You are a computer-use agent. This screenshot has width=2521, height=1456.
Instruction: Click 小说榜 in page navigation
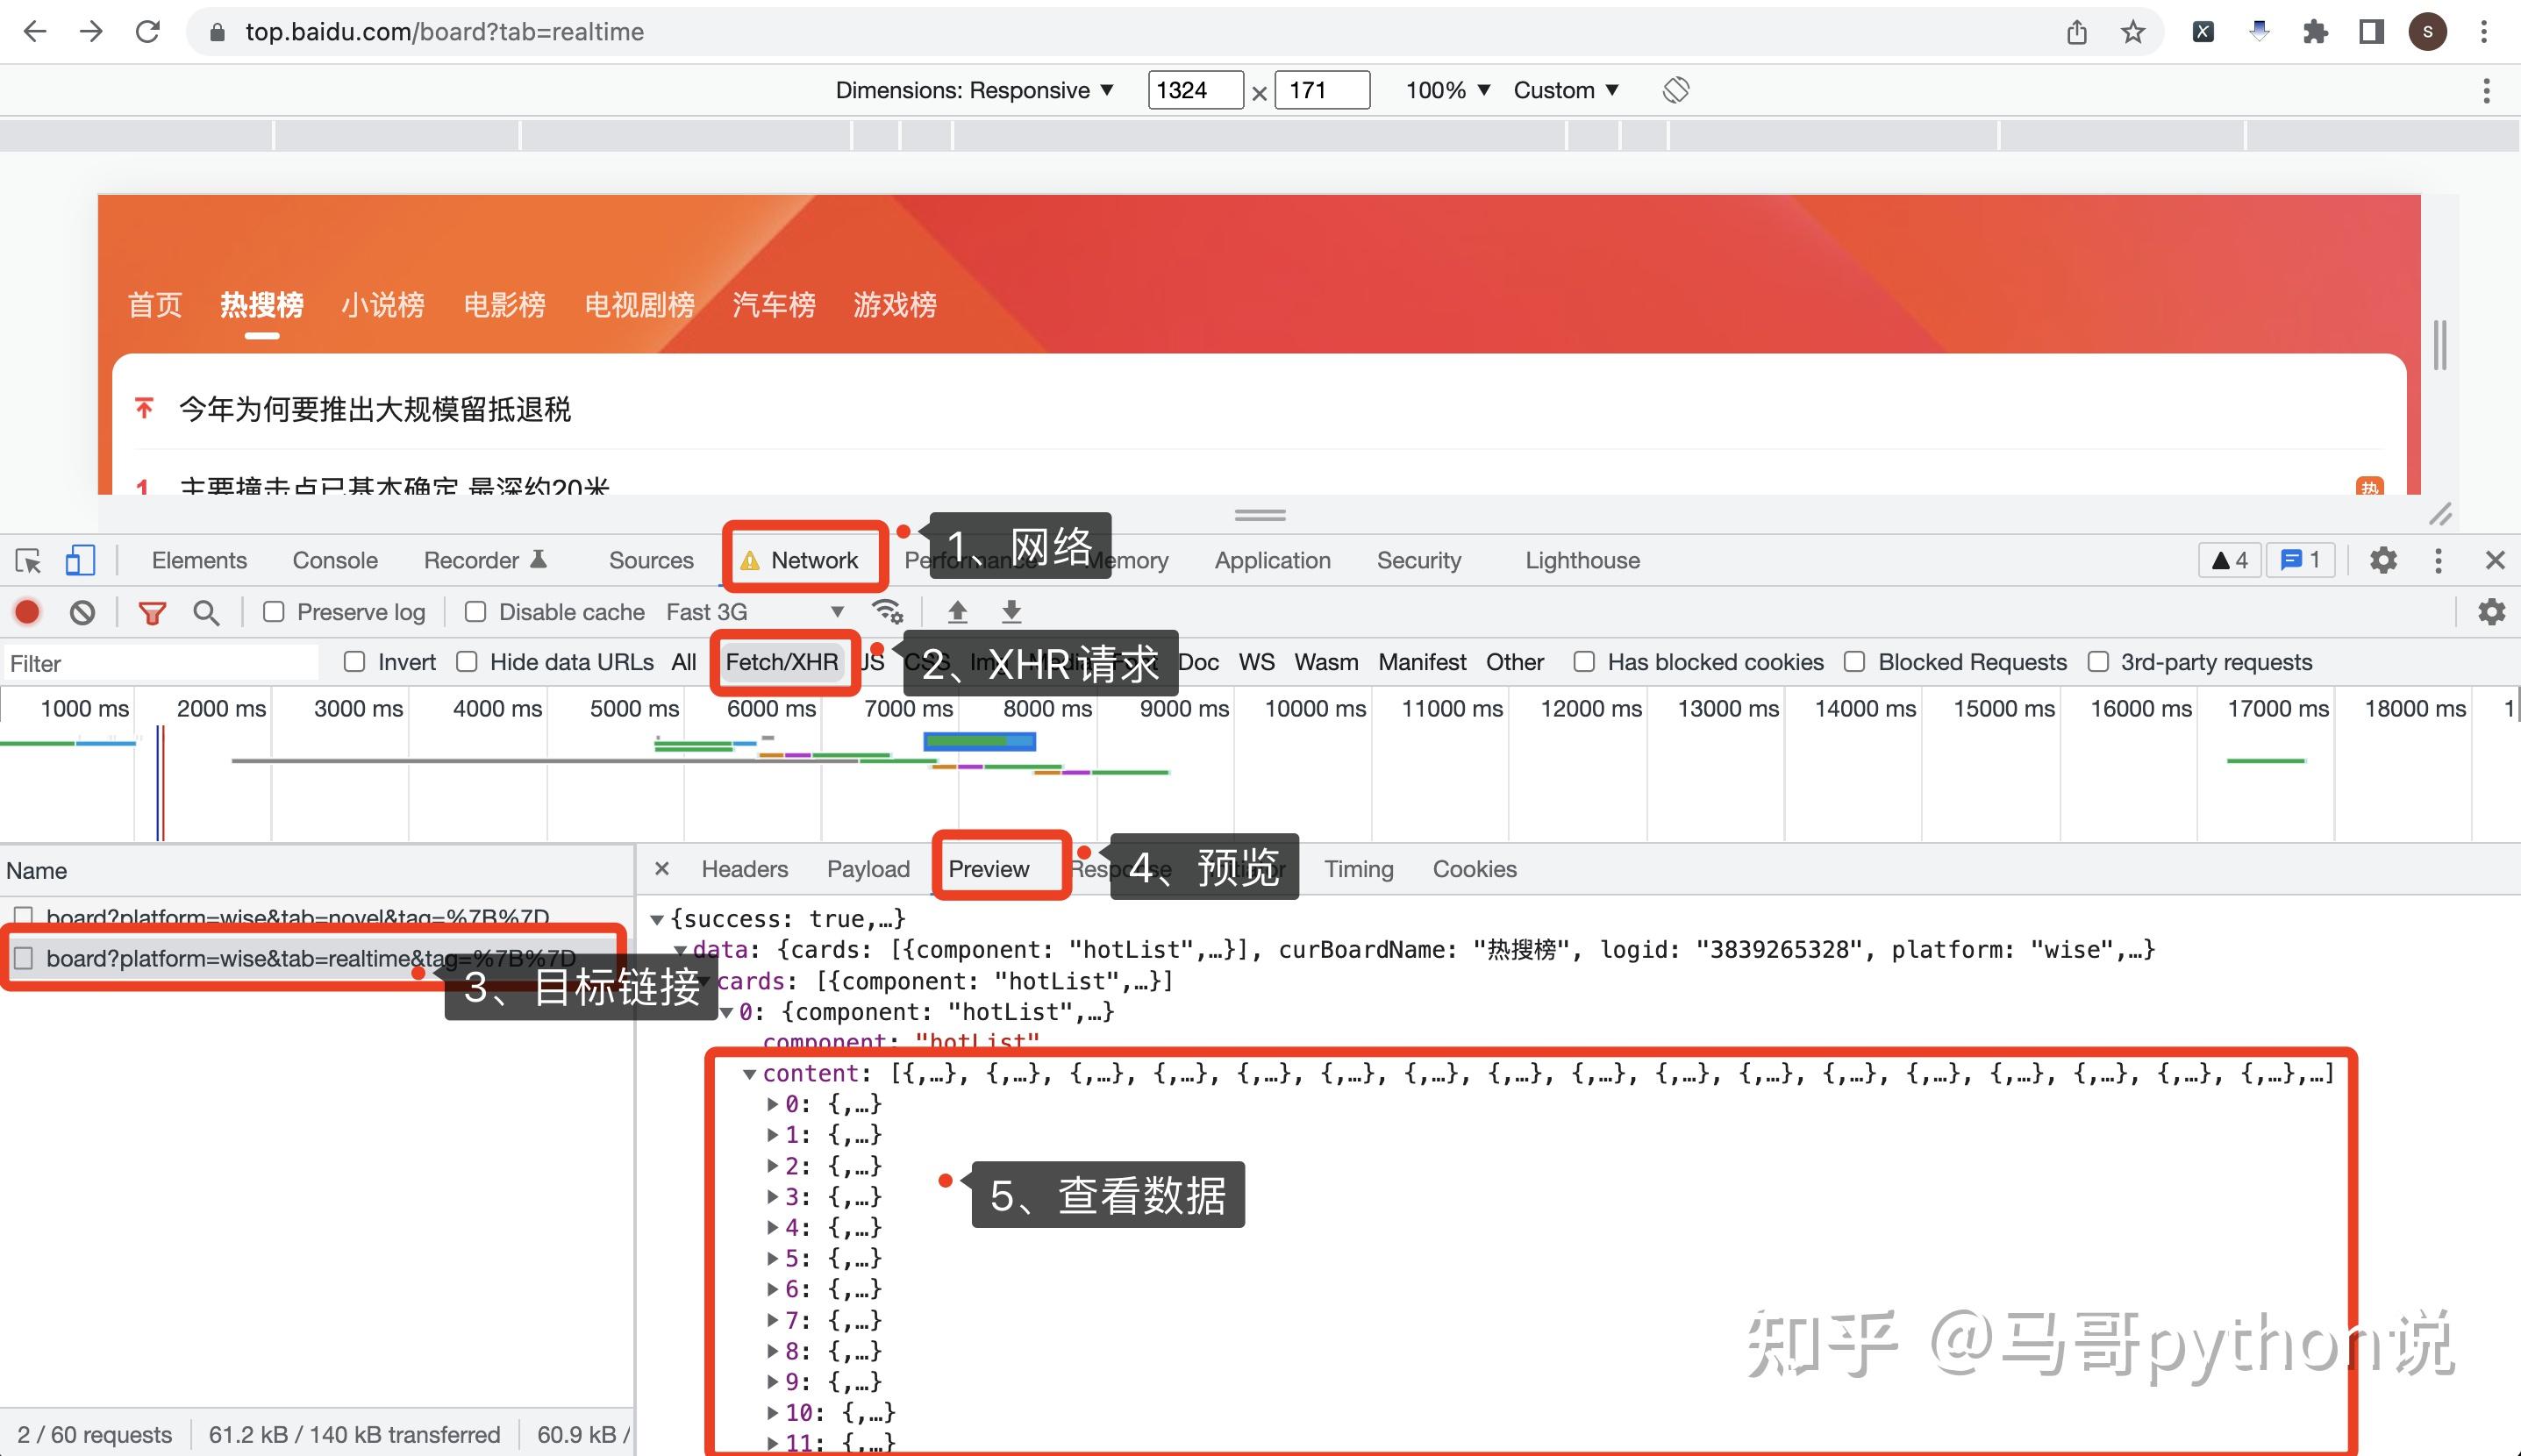(x=383, y=304)
